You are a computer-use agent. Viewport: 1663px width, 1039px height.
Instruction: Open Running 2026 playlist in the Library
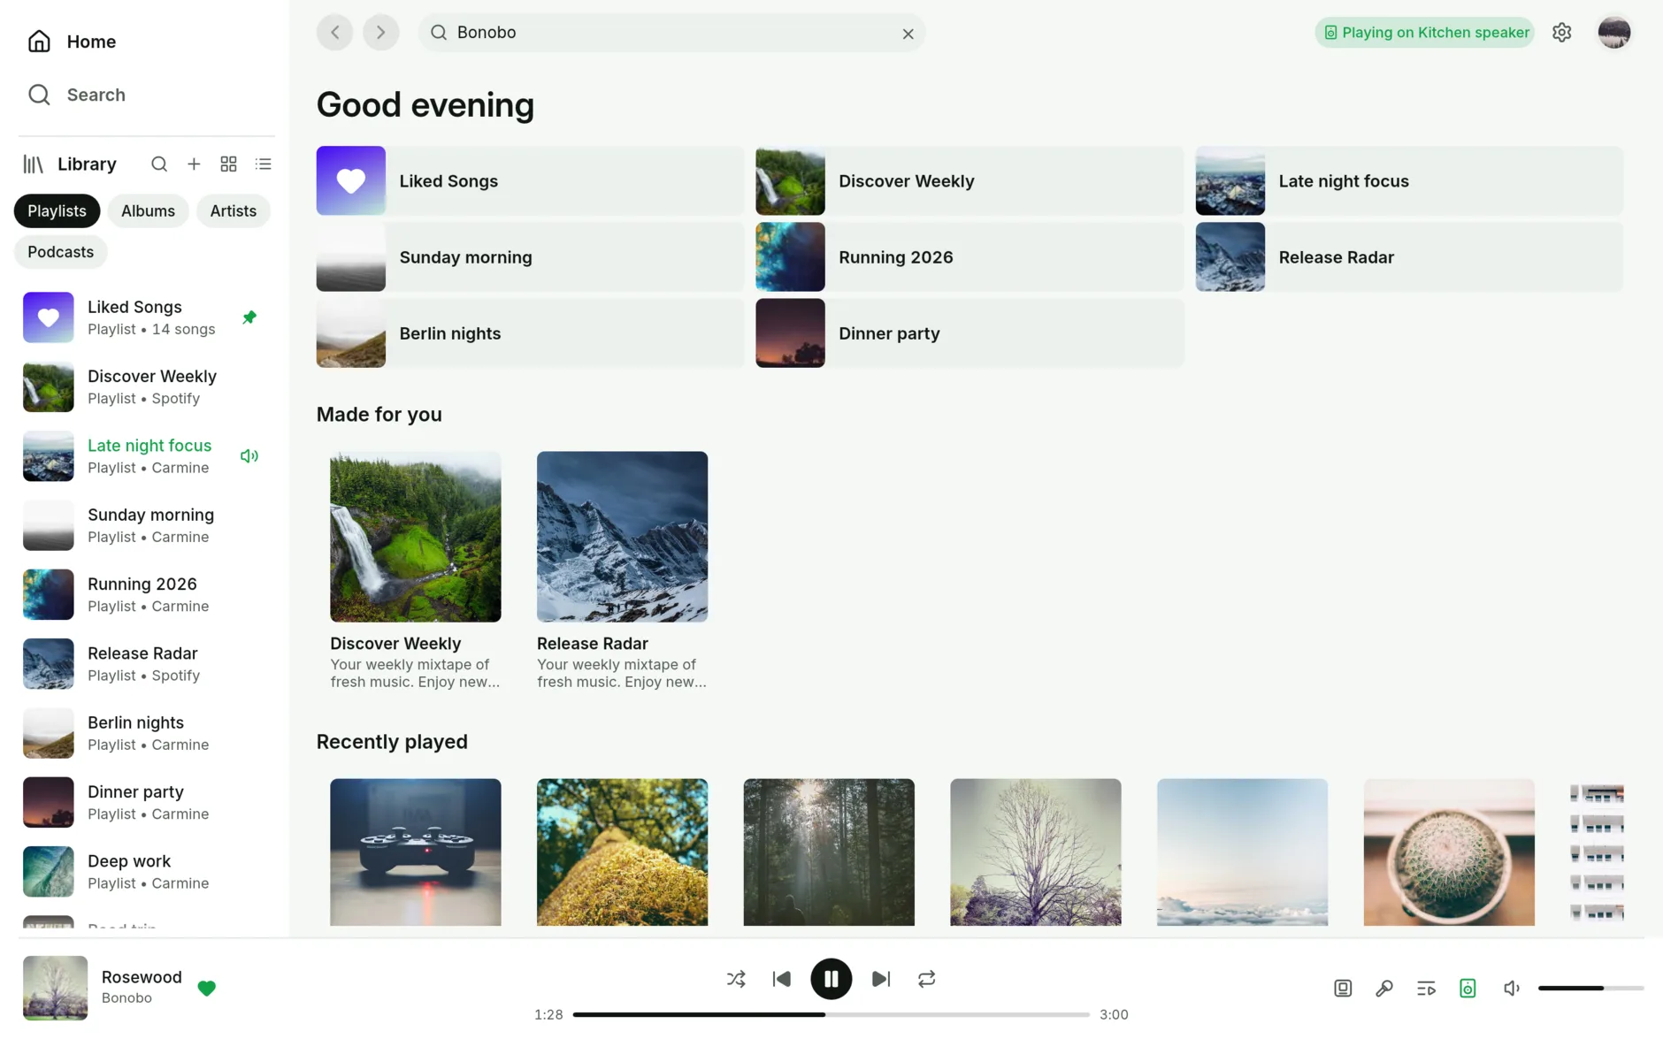coord(147,595)
